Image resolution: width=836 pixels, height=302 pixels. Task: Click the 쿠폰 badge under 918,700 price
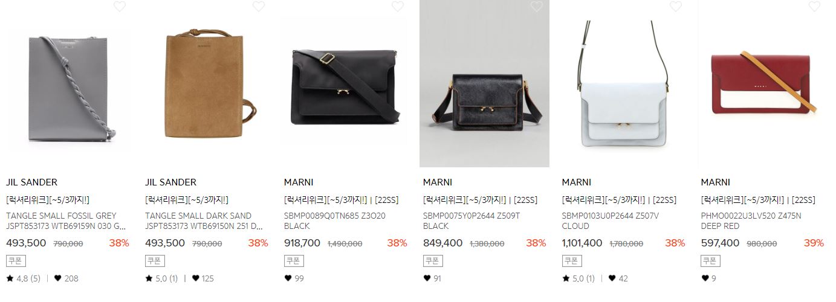pyautogui.click(x=294, y=261)
